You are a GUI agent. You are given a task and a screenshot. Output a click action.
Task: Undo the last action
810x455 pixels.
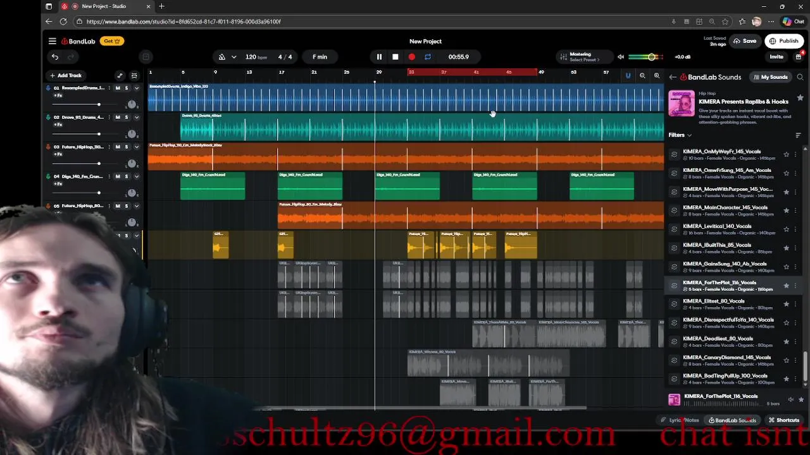tap(55, 57)
